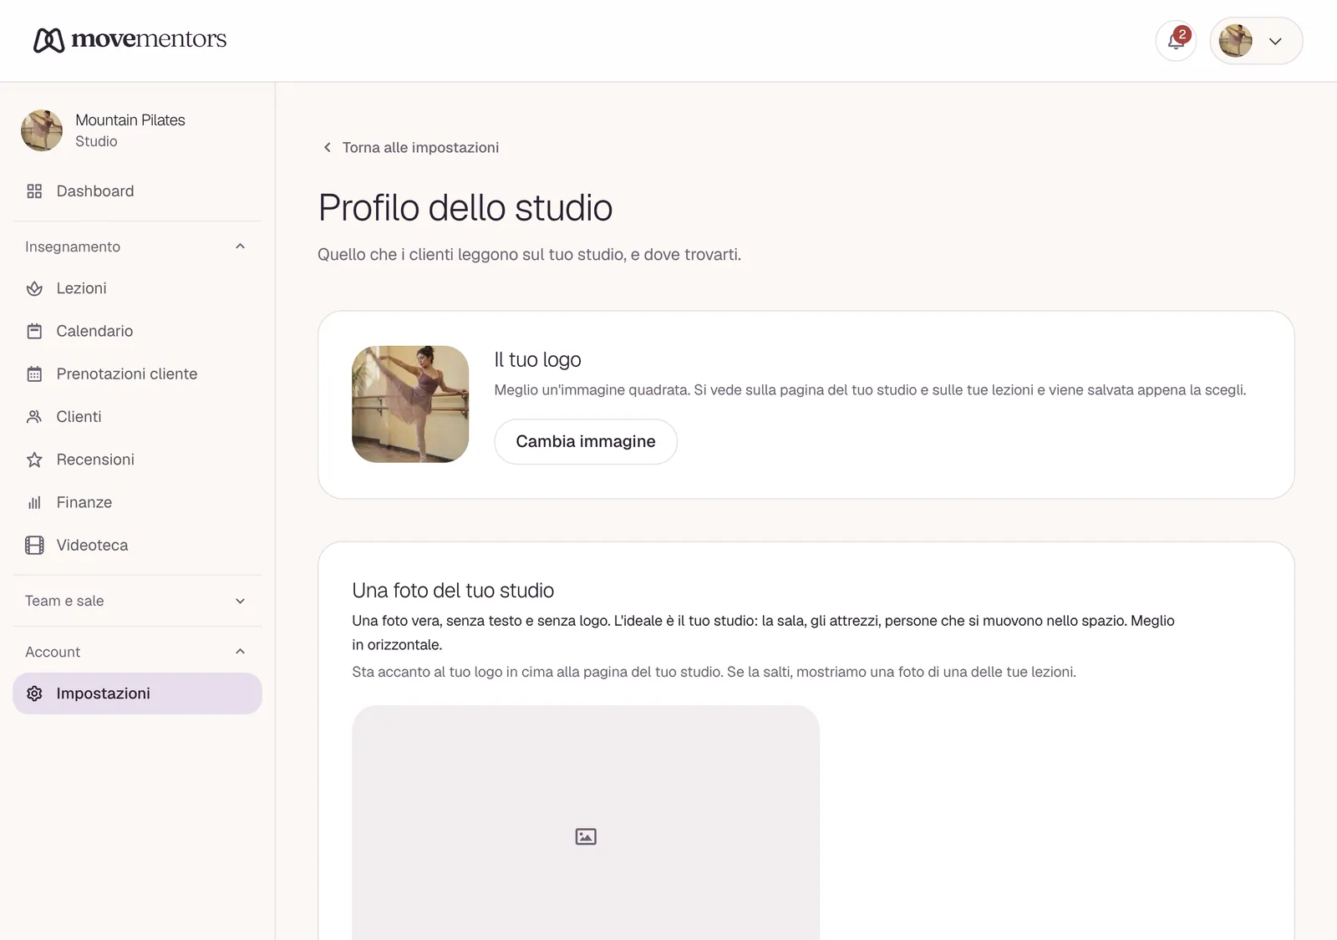Click the studio photo upload placeholder
The width and height of the screenshot is (1337, 940).
[x=586, y=823]
